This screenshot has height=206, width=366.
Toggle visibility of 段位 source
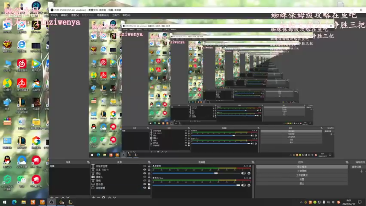pyautogui.click(x=145, y=173)
